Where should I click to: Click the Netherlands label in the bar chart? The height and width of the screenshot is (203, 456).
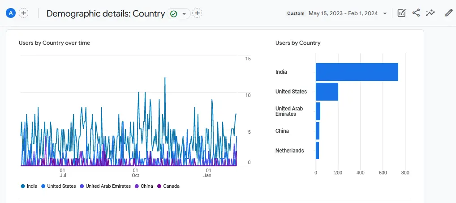(289, 151)
